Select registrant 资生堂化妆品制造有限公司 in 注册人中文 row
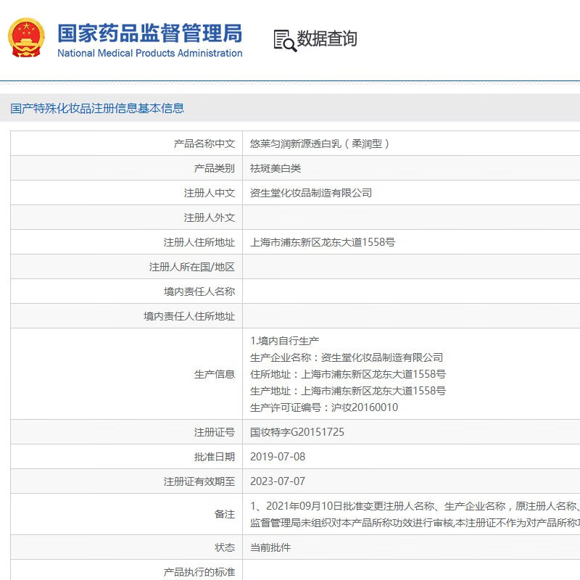The width and height of the screenshot is (580, 580). 311,193
